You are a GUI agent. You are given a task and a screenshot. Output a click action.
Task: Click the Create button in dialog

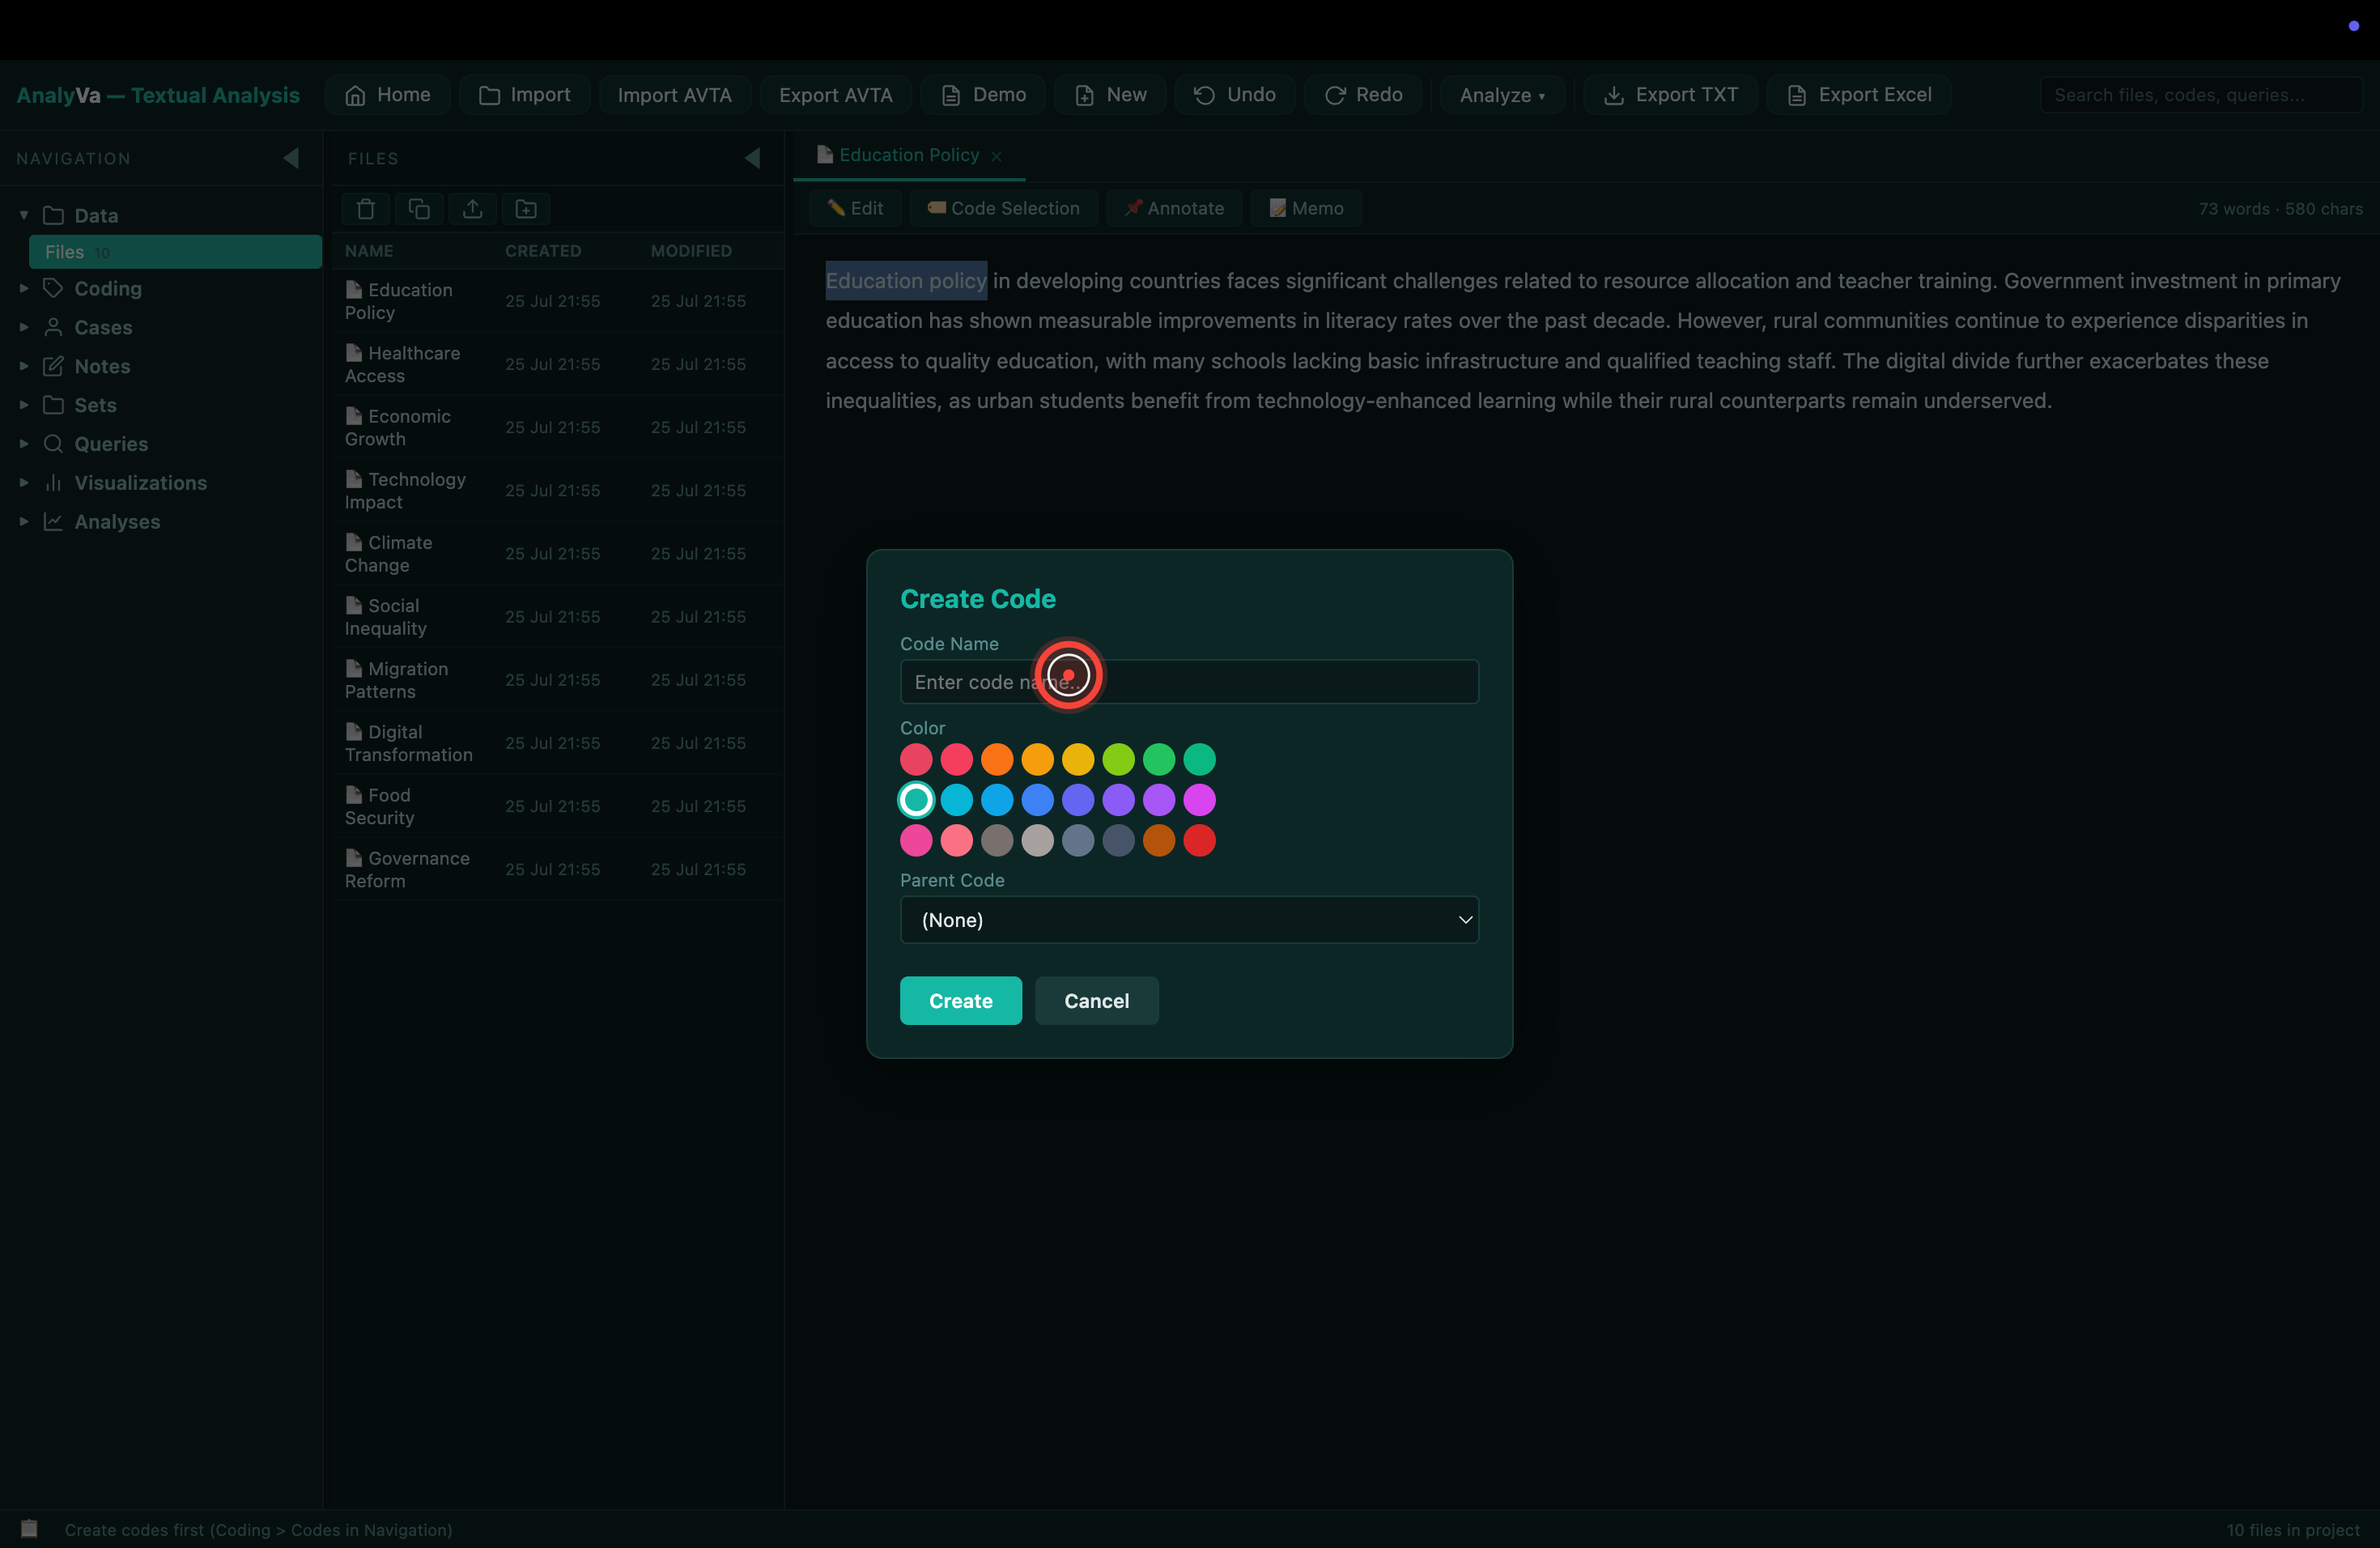coord(961,1001)
